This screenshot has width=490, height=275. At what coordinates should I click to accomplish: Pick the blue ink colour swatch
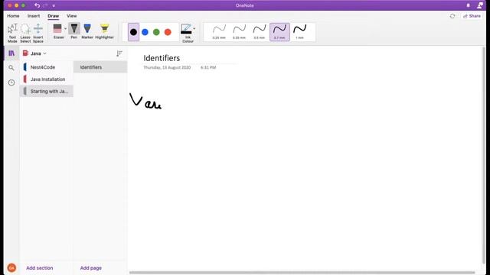pos(145,32)
